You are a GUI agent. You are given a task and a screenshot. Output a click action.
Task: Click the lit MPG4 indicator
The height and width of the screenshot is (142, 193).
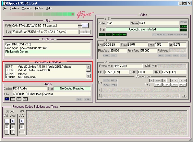[x=184, y=26]
